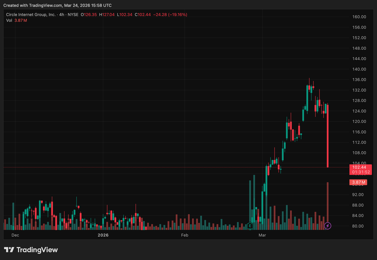Click the countdown timer 01:31:52
The width and height of the screenshot is (377, 260).
361,172
